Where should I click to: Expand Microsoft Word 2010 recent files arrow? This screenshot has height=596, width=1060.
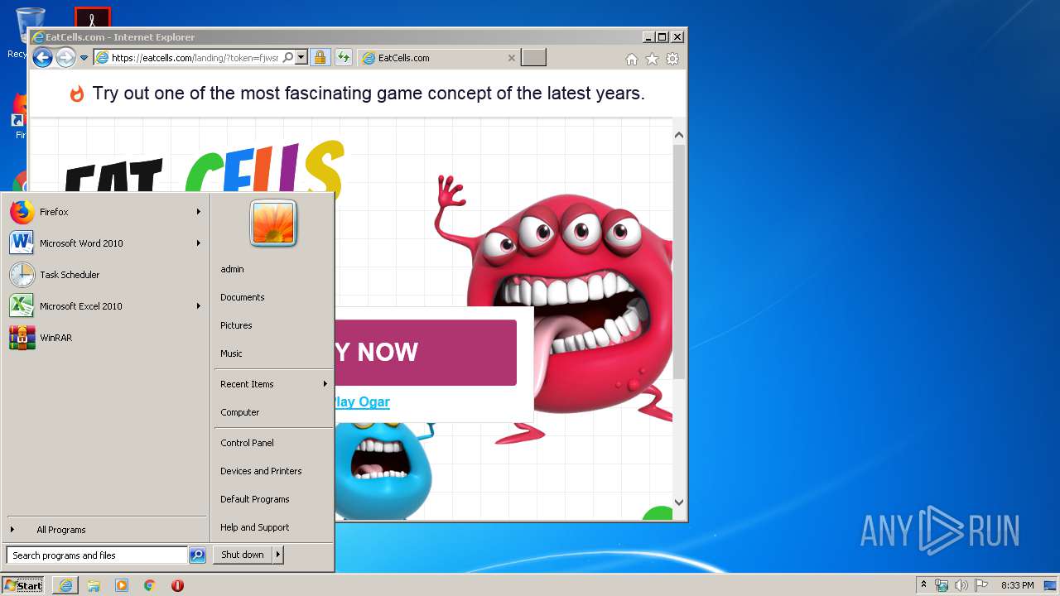(x=198, y=243)
